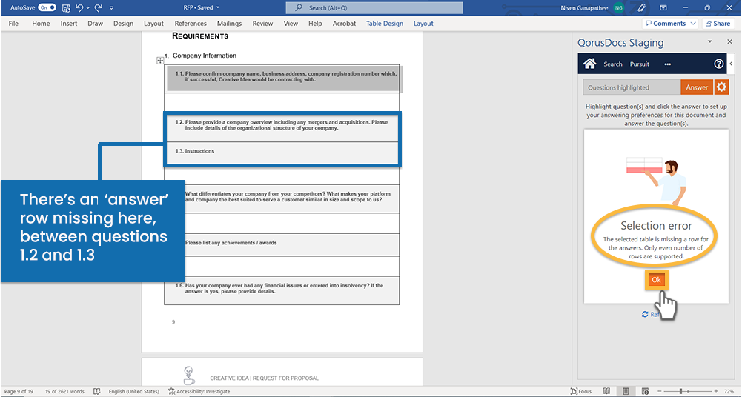Image resolution: width=742 pixels, height=397 pixels.
Task: Click the spelling proofing book icon
Action: pos(97,391)
